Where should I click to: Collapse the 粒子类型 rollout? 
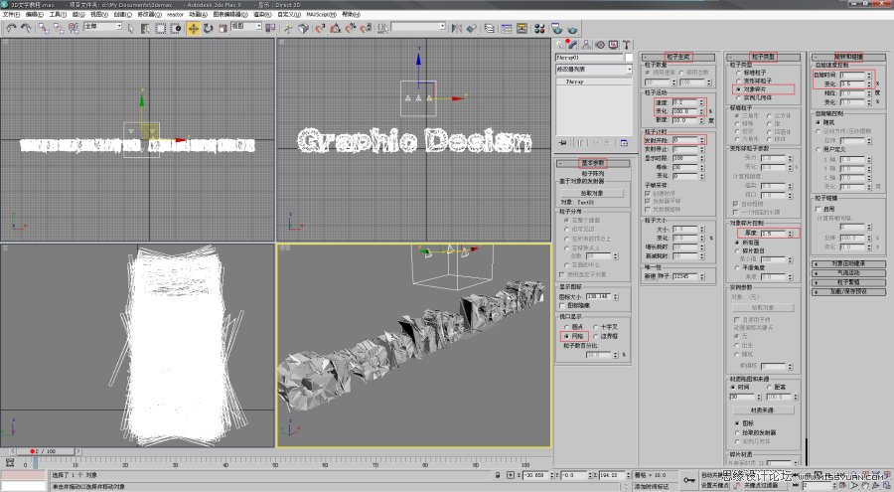click(763, 57)
